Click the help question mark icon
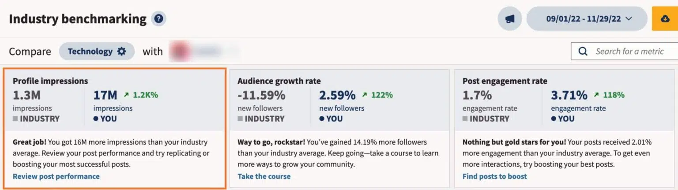This screenshot has height=190, width=678. (x=158, y=19)
